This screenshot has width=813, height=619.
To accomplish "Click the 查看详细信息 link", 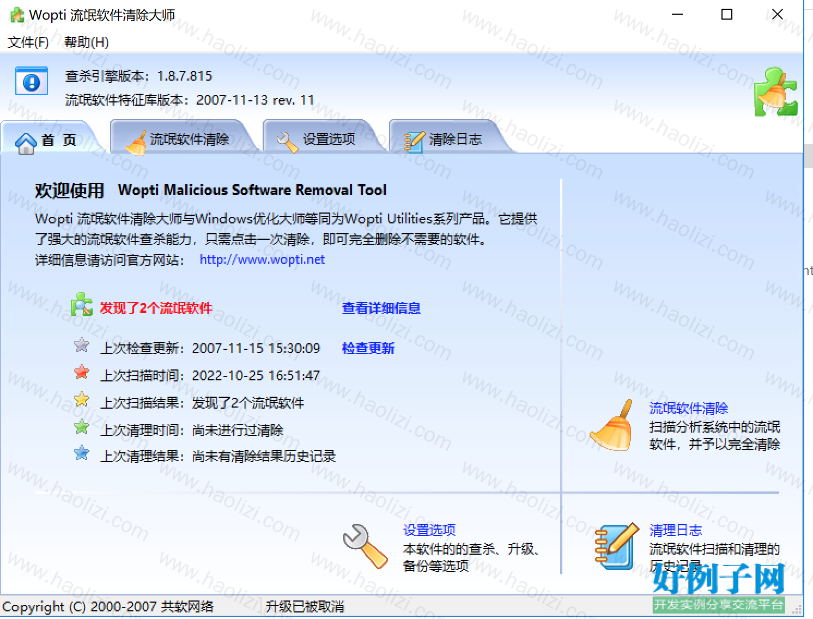I will coord(381,308).
